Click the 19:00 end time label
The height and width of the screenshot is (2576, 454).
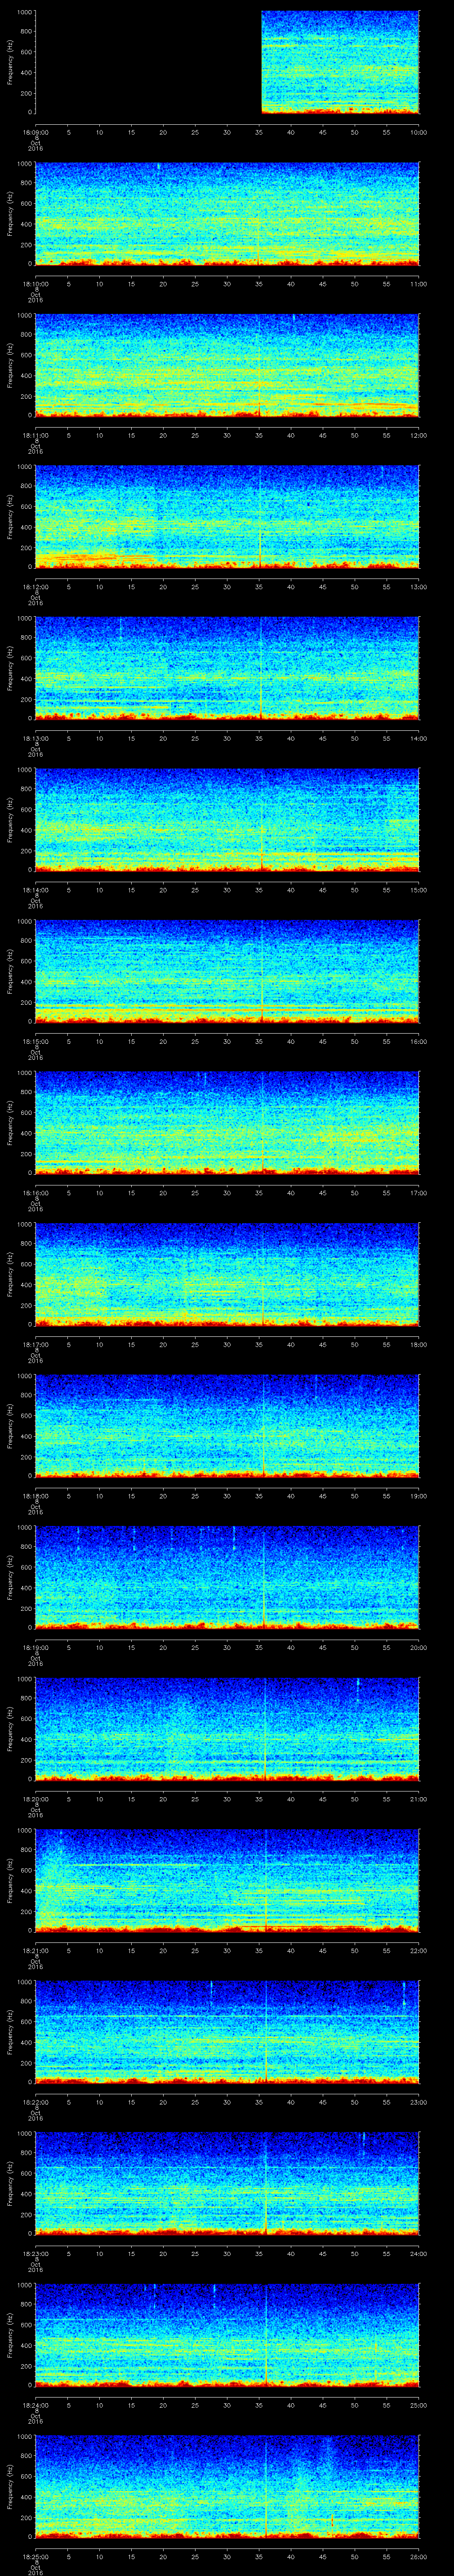click(418, 1496)
